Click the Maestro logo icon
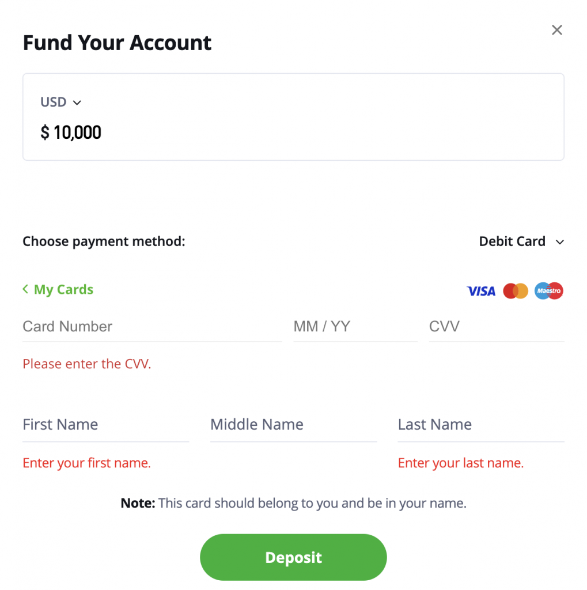The height and width of the screenshot is (590, 587). (548, 291)
